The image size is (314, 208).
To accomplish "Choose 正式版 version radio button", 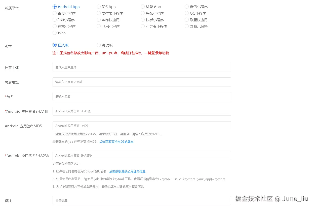I will (x=55, y=45).
